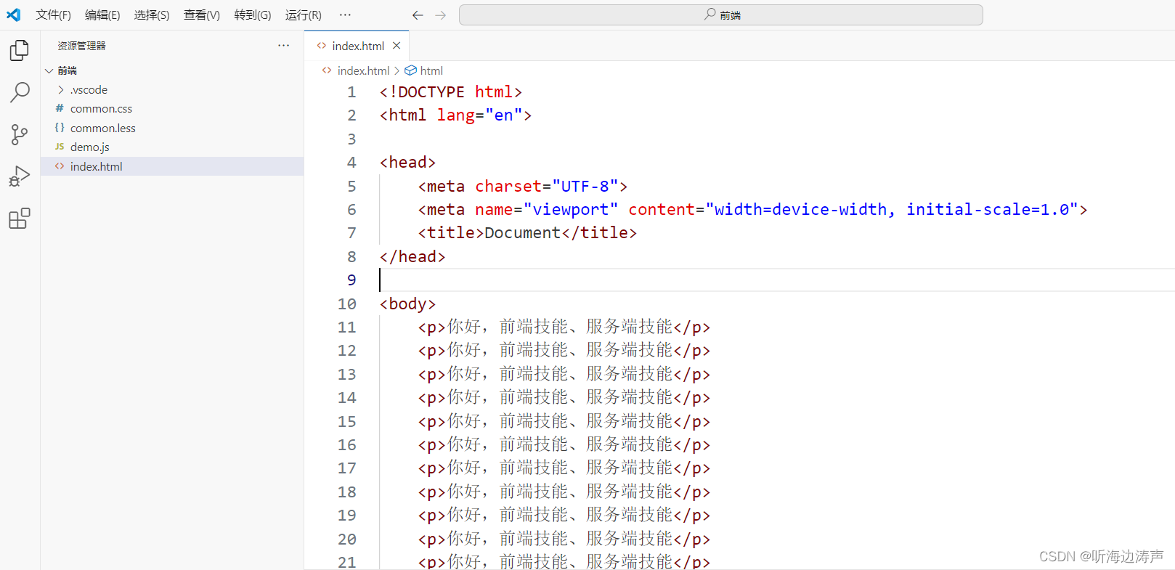Expand the .vscode folder
The width and height of the screenshot is (1175, 570).
pyautogui.click(x=61, y=90)
